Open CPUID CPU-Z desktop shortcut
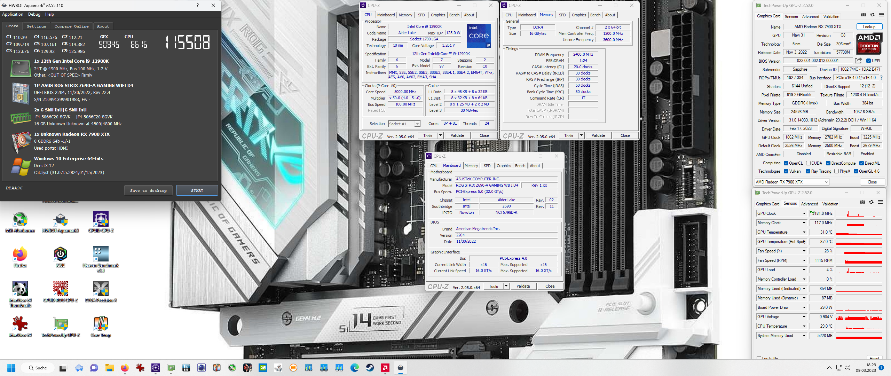 [101, 222]
